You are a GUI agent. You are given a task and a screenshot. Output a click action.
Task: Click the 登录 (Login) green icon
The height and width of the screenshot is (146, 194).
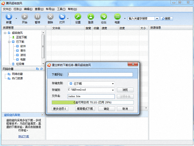tap(91, 16)
